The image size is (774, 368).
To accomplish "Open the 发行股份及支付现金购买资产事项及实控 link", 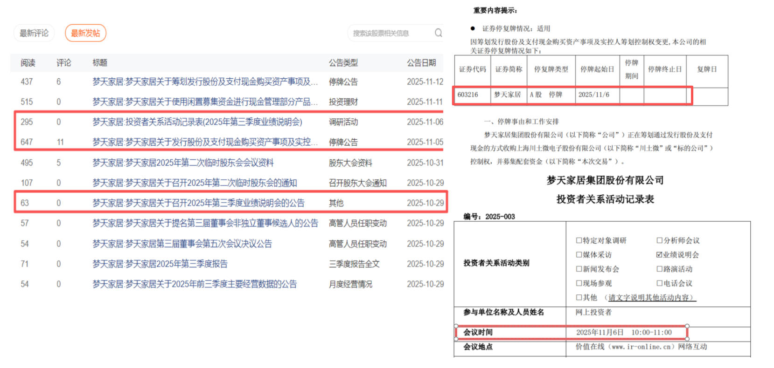I will pyautogui.click(x=205, y=142).
